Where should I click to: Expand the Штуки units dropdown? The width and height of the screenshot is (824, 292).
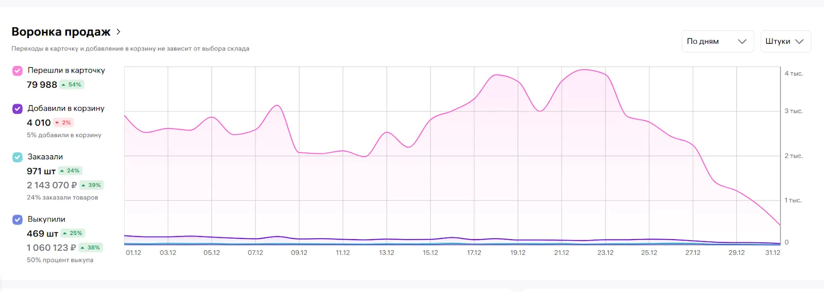785,42
